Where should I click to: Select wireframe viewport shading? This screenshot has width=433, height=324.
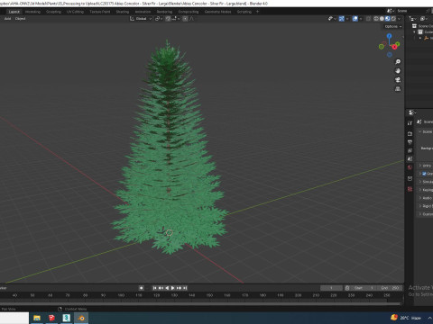tap(376, 19)
